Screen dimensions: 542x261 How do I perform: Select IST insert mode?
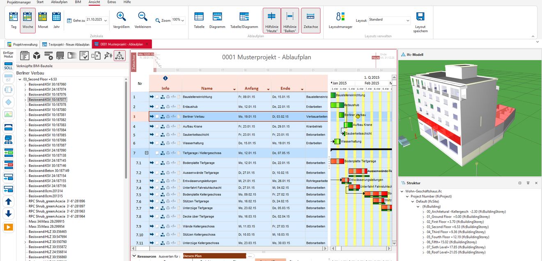click(8, 78)
